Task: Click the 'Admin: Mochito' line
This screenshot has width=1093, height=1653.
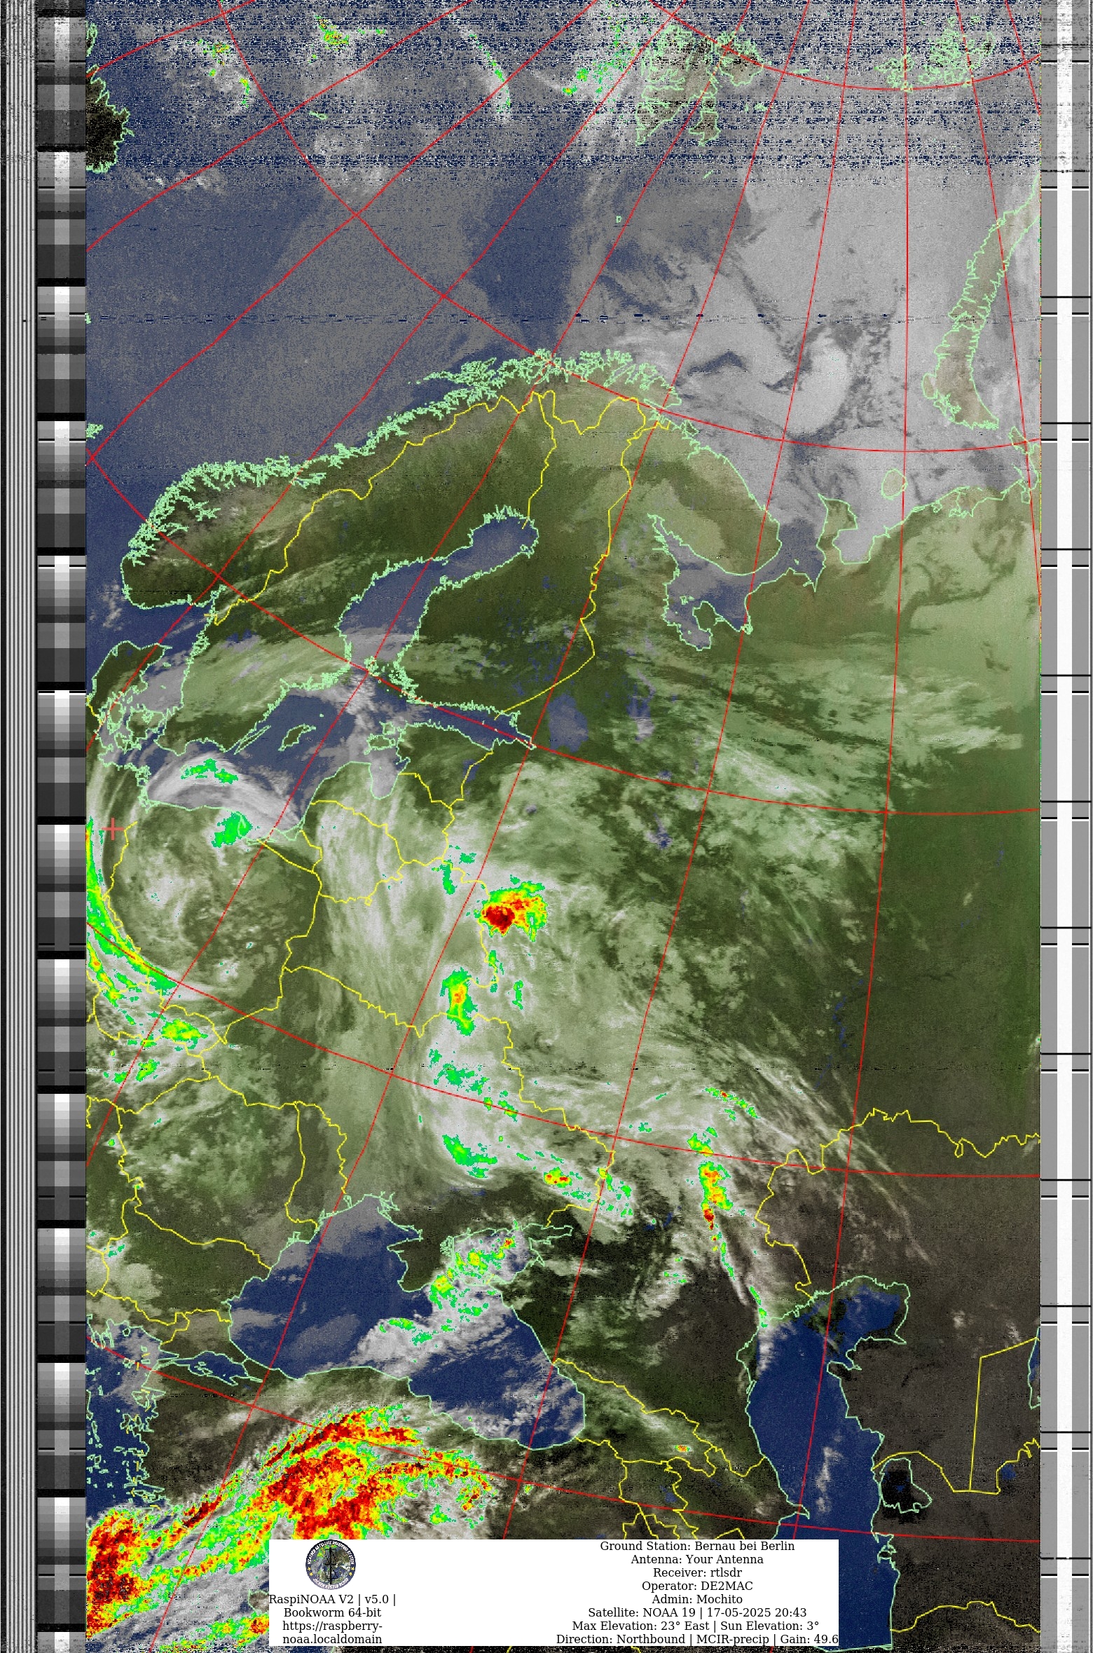Action: click(697, 1599)
